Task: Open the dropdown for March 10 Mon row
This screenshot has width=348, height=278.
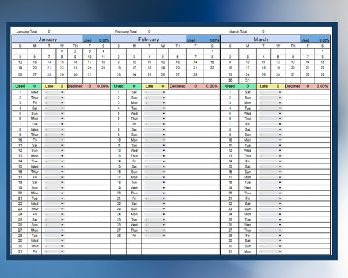Action: pyautogui.click(x=270, y=140)
